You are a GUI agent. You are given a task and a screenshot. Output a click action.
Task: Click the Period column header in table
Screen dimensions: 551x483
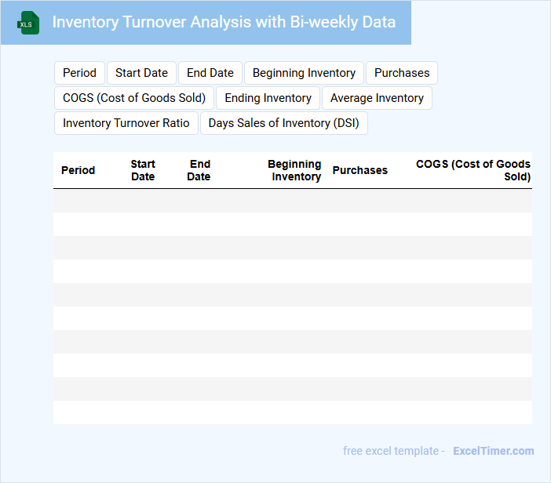coord(78,170)
